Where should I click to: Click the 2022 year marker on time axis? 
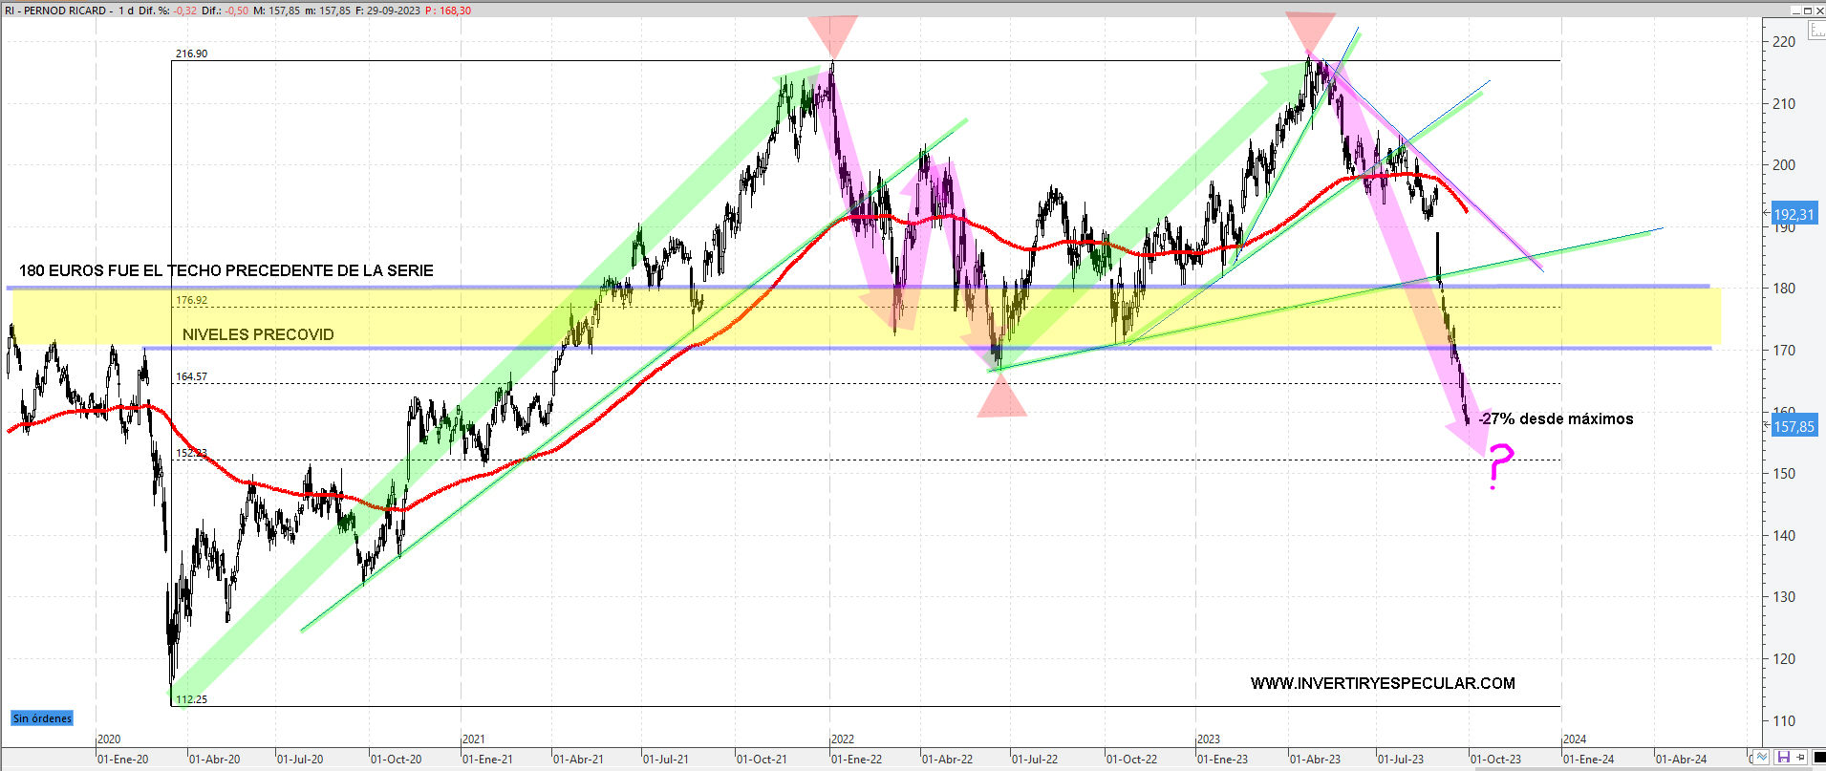pyautogui.click(x=842, y=739)
